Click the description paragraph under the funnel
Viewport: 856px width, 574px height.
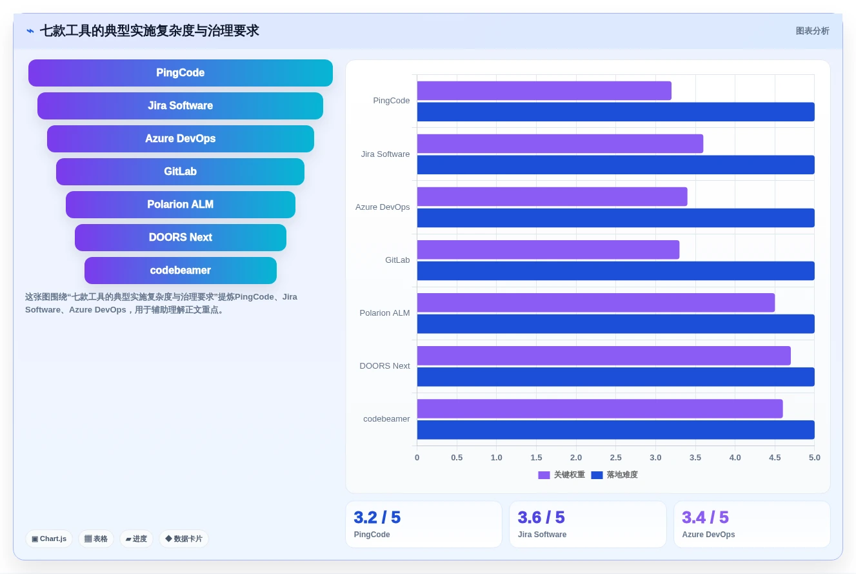(x=161, y=303)
